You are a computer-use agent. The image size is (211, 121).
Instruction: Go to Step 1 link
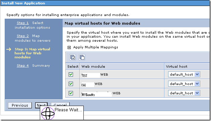(23, 23)
